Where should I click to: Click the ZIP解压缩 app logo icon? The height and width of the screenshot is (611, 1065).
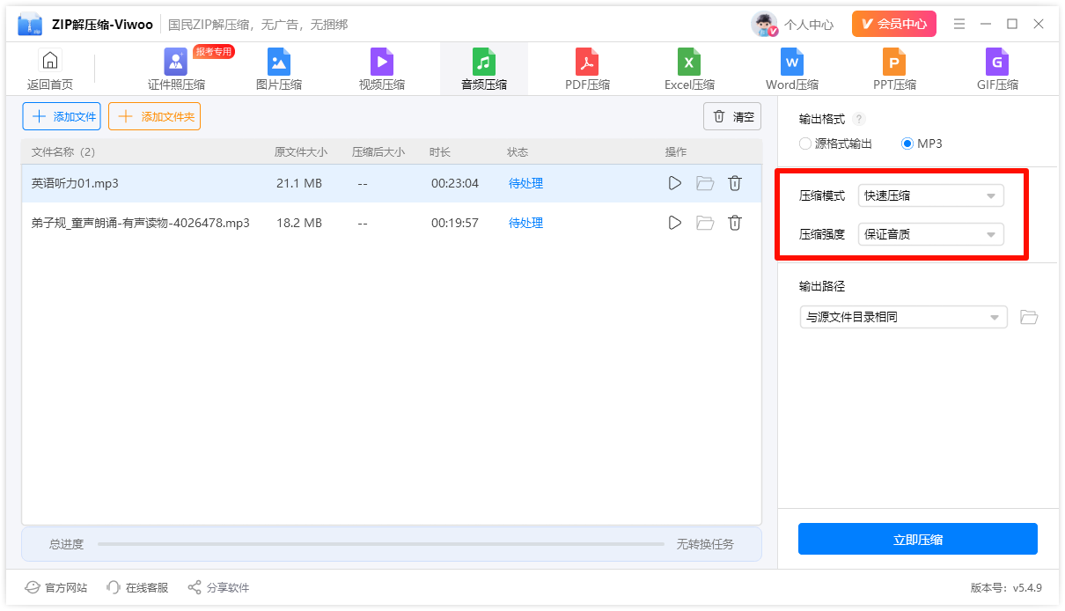[30, 25]
